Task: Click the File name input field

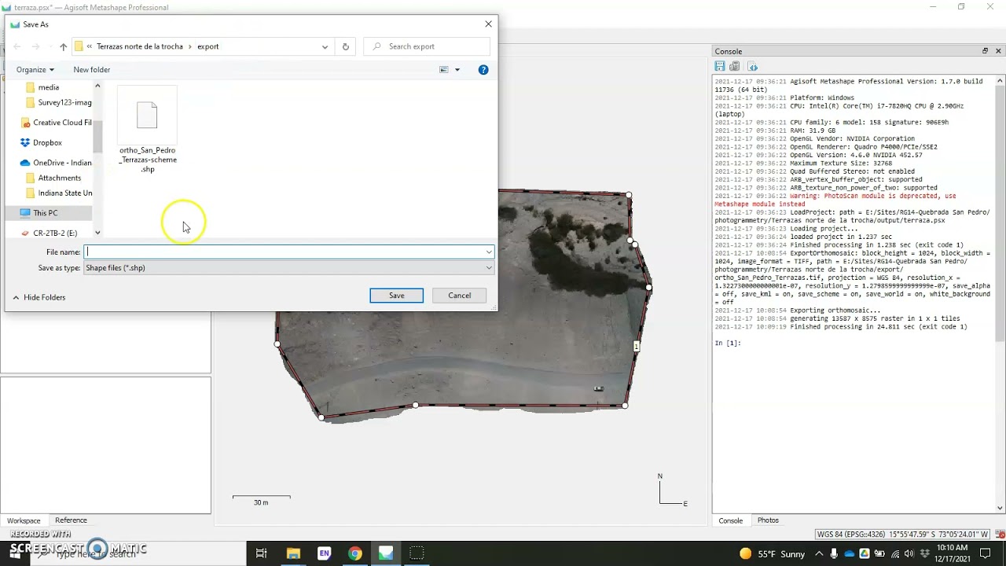Action: [285, 252]
